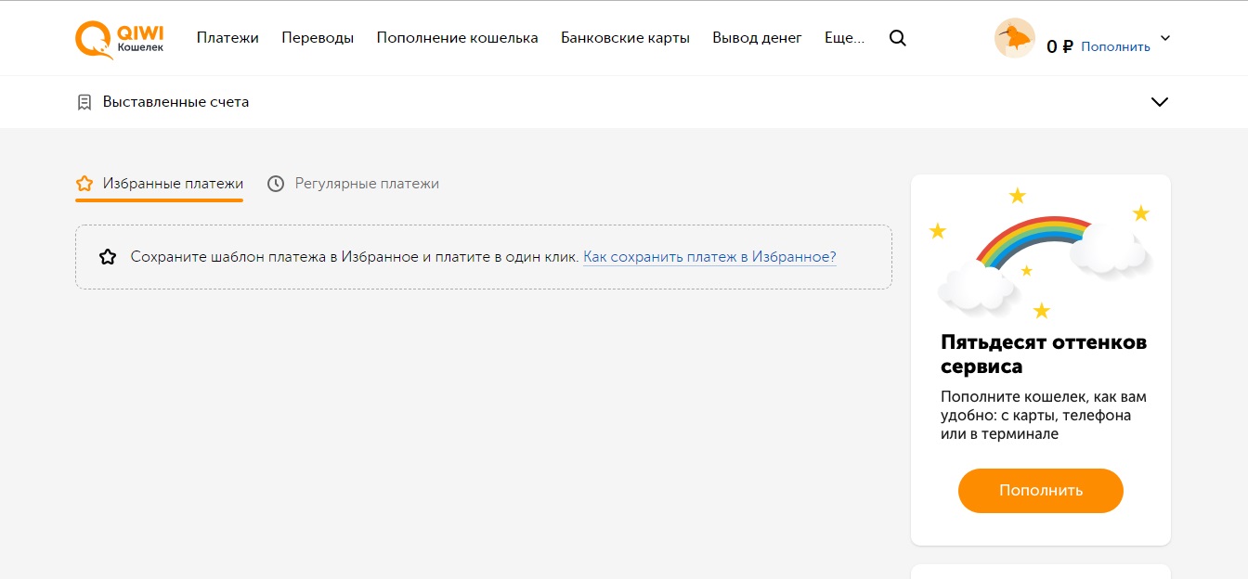Click the clock icon on Регулярные платежи

[x=276, y=184]
